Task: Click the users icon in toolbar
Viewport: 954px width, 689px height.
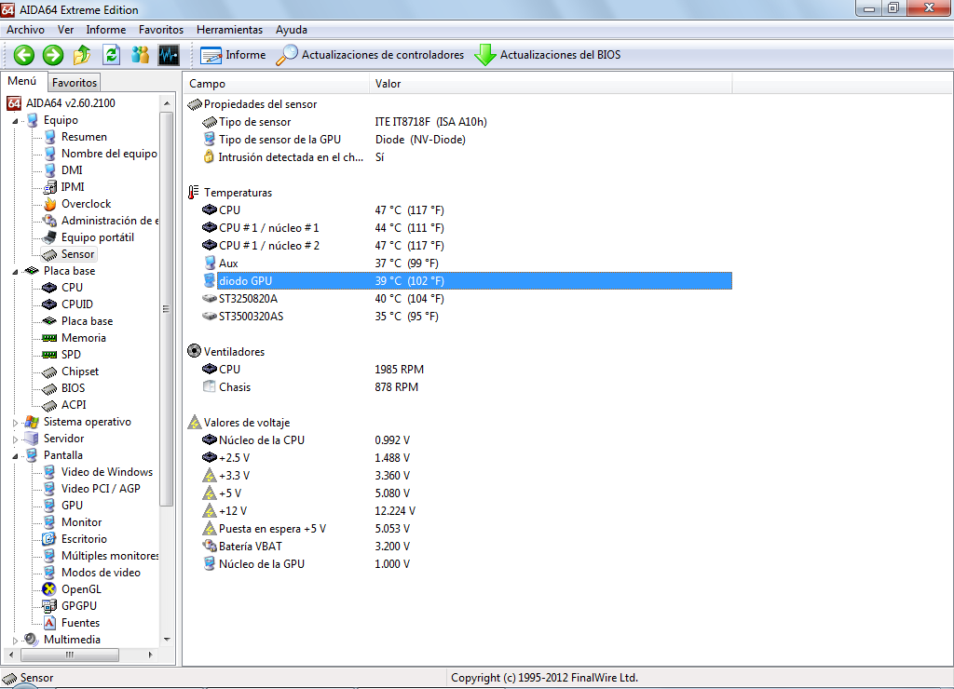Action: (x=141, y=55)
